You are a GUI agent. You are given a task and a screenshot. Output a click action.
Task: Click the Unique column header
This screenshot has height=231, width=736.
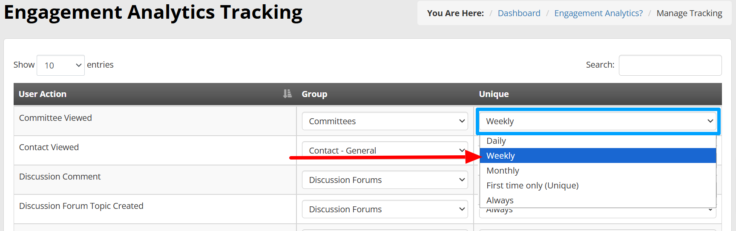[x=494, y=94]
